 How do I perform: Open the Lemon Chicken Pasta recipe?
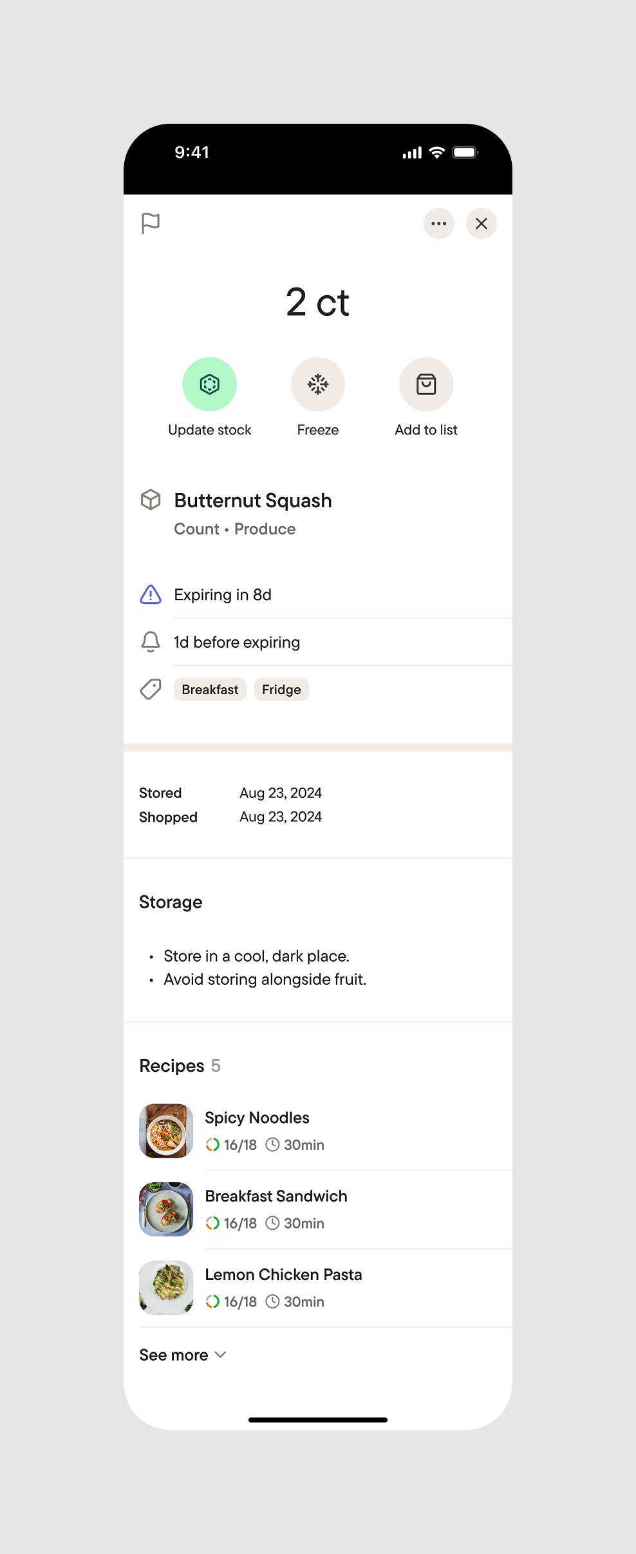click(283, 1275)
